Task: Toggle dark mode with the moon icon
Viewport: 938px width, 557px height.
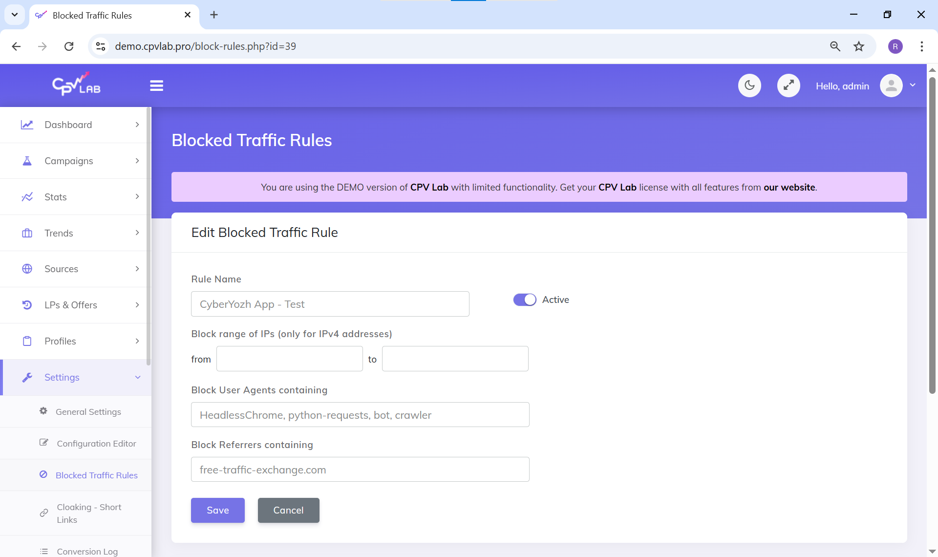Action: [x=749, y=86]
